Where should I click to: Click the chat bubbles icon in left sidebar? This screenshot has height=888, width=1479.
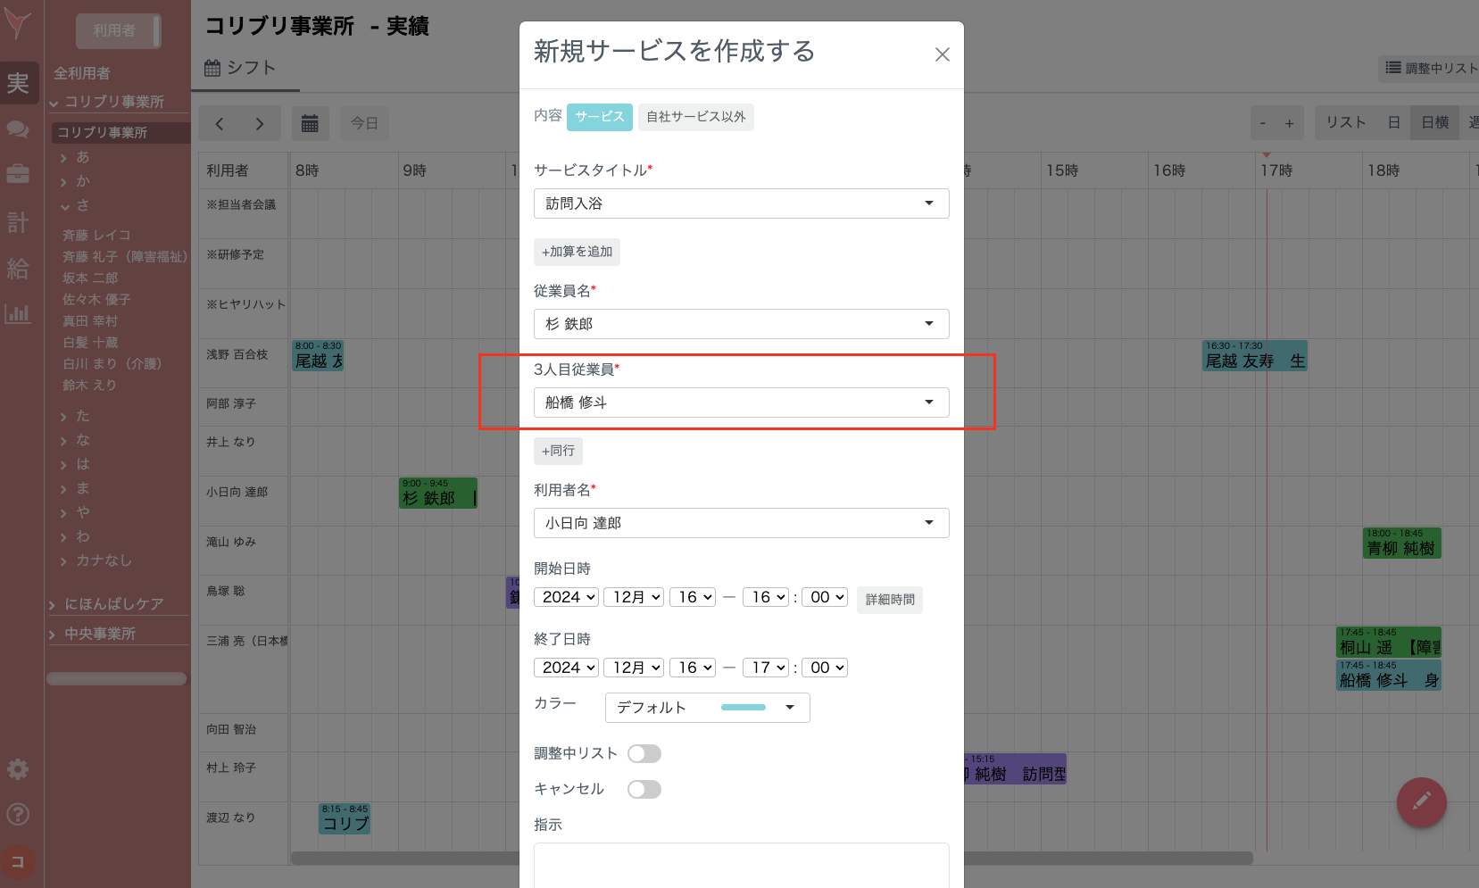click(x=18, y=129)
